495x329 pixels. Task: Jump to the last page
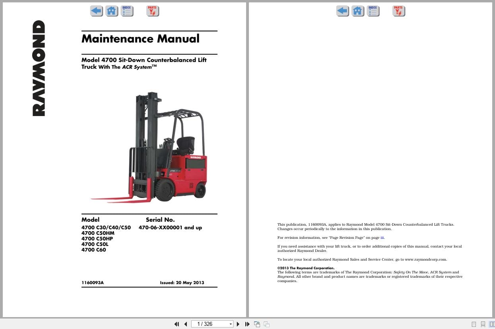pyautogui.click(x=247, y=324)
